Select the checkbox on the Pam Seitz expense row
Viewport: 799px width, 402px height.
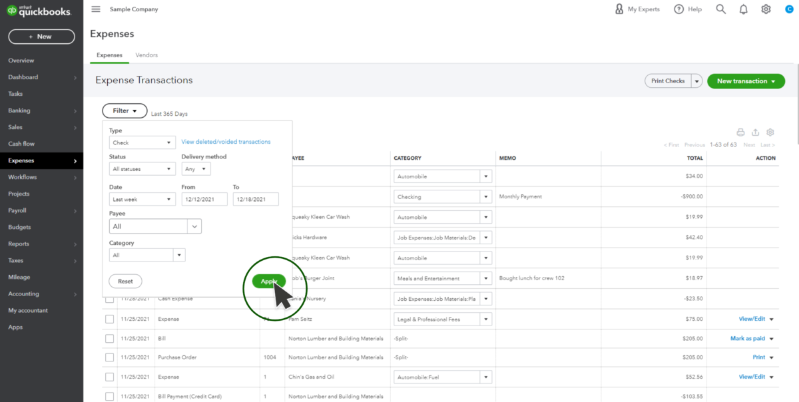109,318
